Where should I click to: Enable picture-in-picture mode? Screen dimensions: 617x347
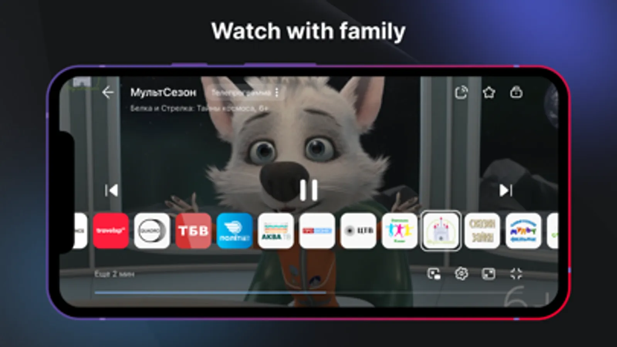pyautogui.click(x=434, y=274)
